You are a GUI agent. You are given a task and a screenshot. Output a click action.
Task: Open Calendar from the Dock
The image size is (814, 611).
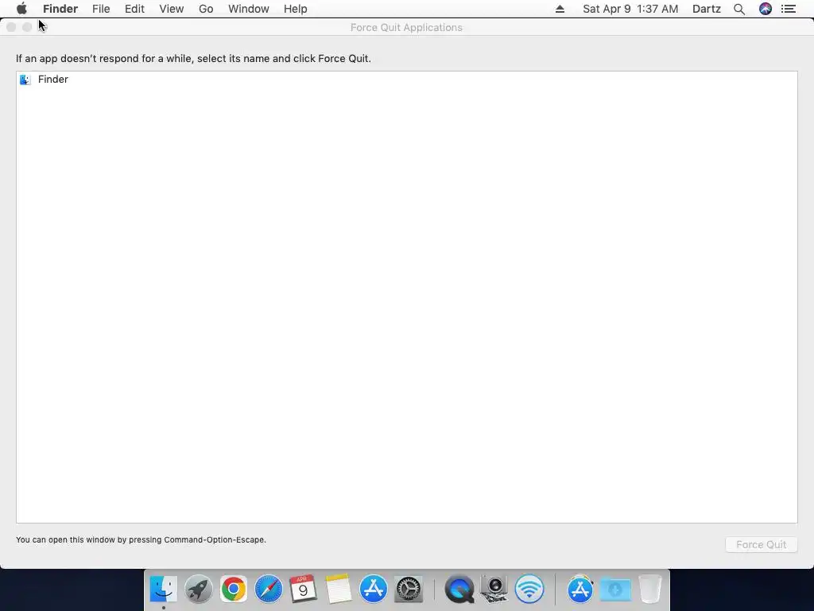click(303, 590)
